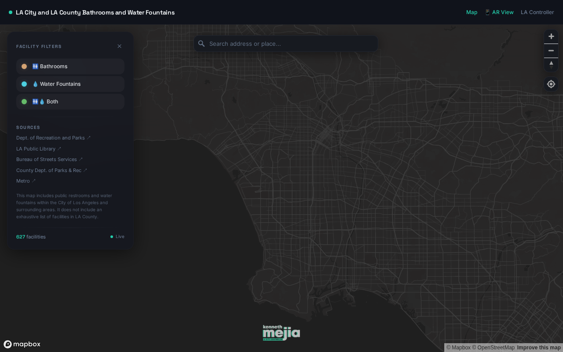
Task: Click the Live status indicator
Action: coord(117,237)
